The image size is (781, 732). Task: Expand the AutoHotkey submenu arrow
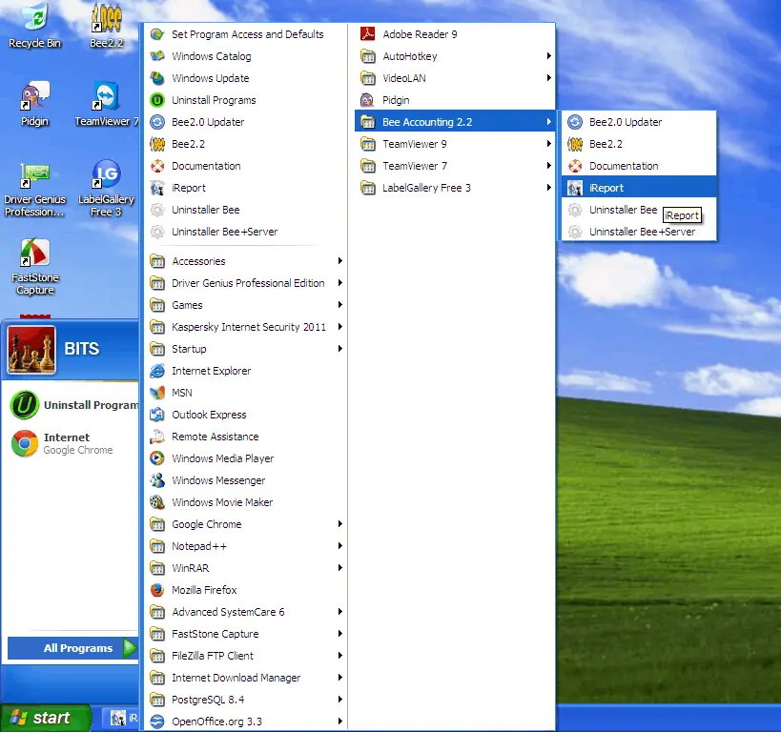coord(548,56)
